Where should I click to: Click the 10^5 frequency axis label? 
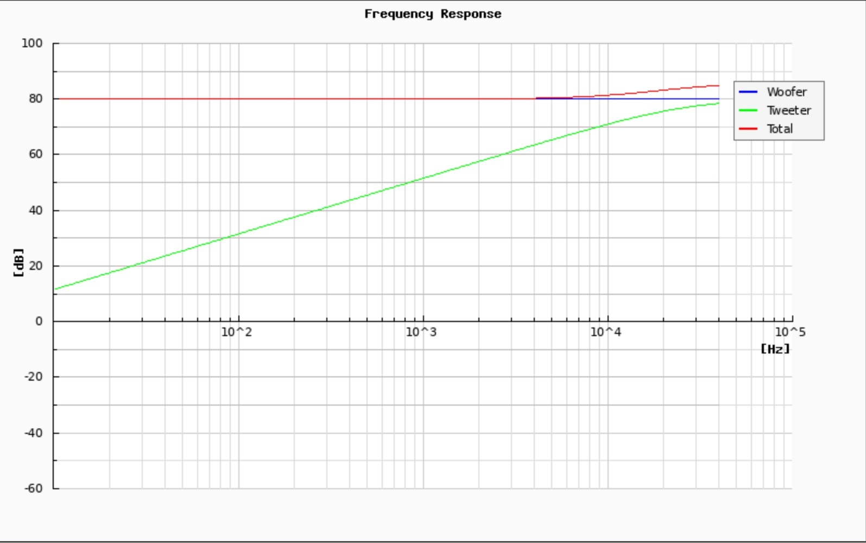pyautogui.click(x=791, y=332)
